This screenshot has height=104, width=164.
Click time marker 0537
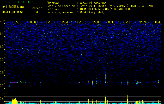(111, 22)
